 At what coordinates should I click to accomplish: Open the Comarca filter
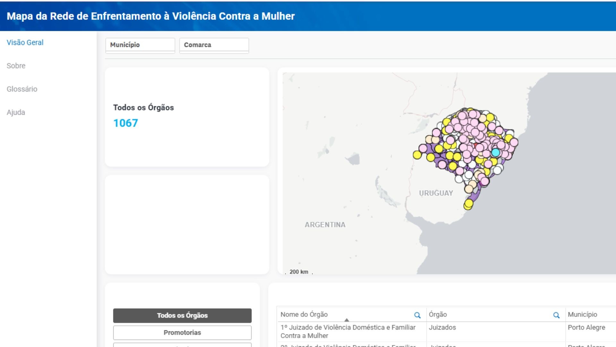pyautogui.click(x=214, y=45)
